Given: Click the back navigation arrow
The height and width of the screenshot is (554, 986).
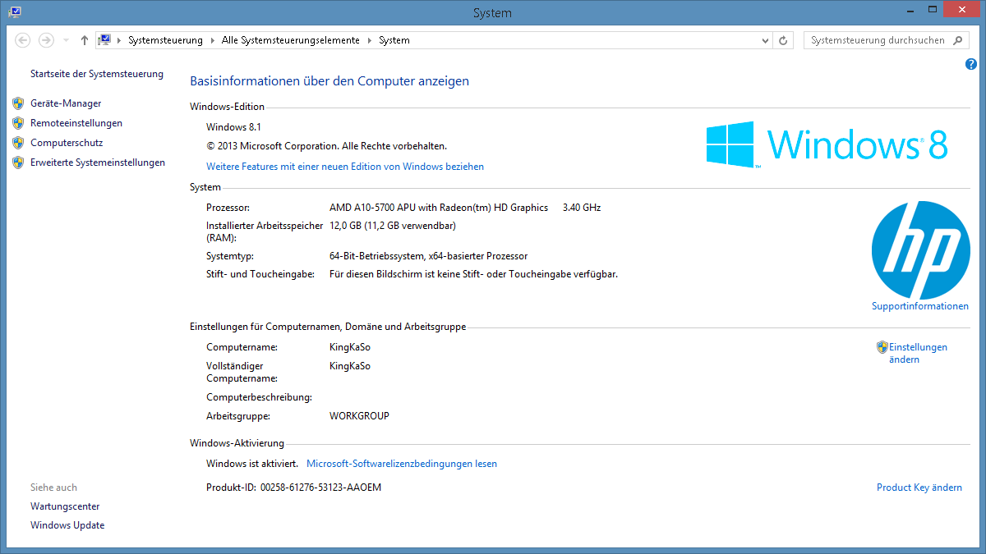Looking at the screenshot, I should pos(23,40).
